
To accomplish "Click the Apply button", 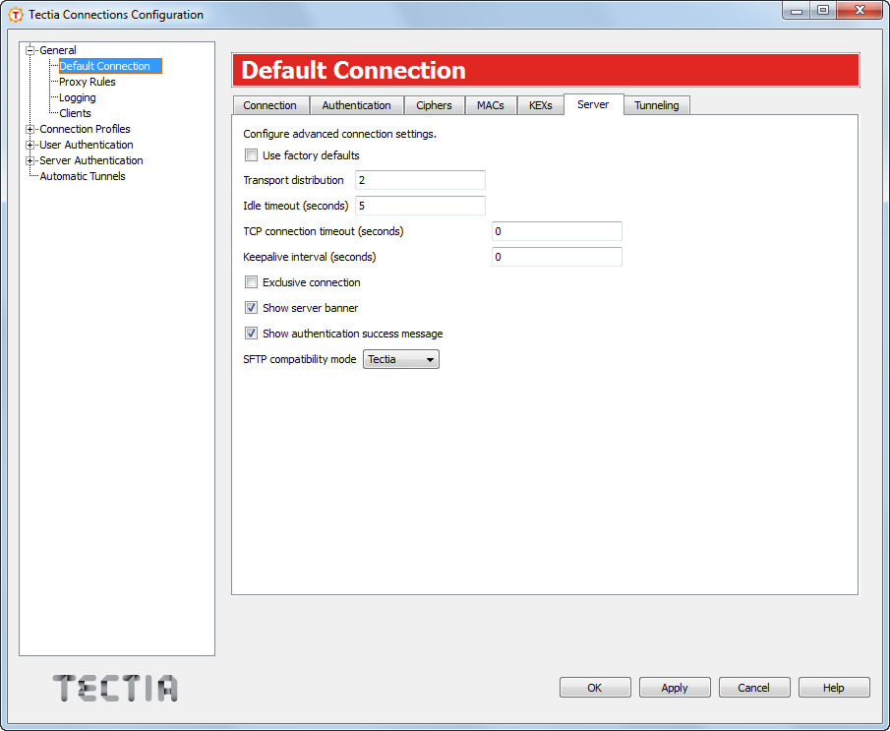I will pos(675,687).
